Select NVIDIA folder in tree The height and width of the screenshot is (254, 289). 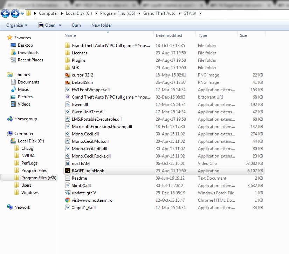pos(28,156)
